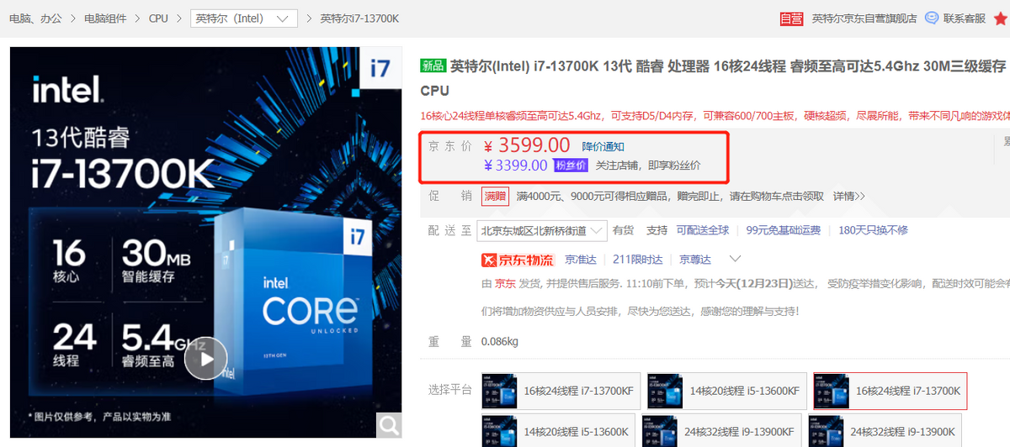The height and width of the screenshot is (447, 1010).
Task: Click the 新品 tag
Action: pos(433,66)
